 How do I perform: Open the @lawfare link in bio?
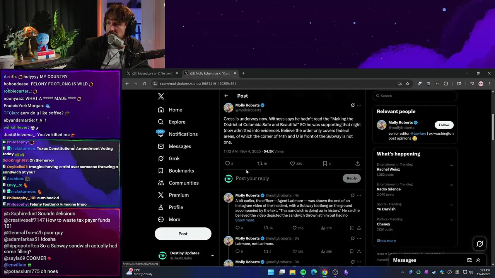(418, 134)
